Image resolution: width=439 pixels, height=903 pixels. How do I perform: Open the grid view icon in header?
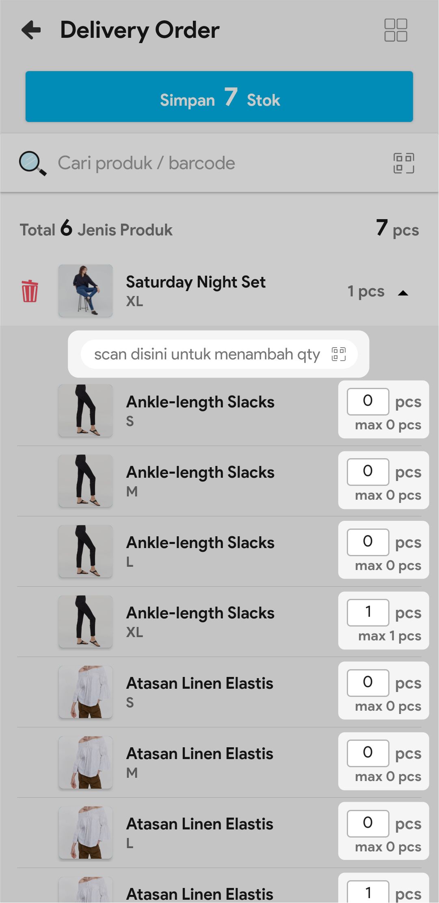[x=396, y=30]
